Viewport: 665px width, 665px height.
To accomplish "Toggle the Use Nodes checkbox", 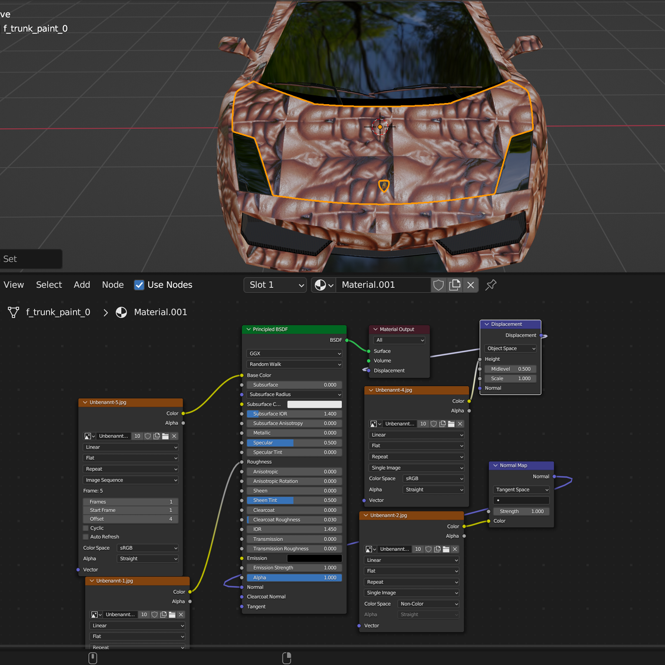I will [139, 285].
